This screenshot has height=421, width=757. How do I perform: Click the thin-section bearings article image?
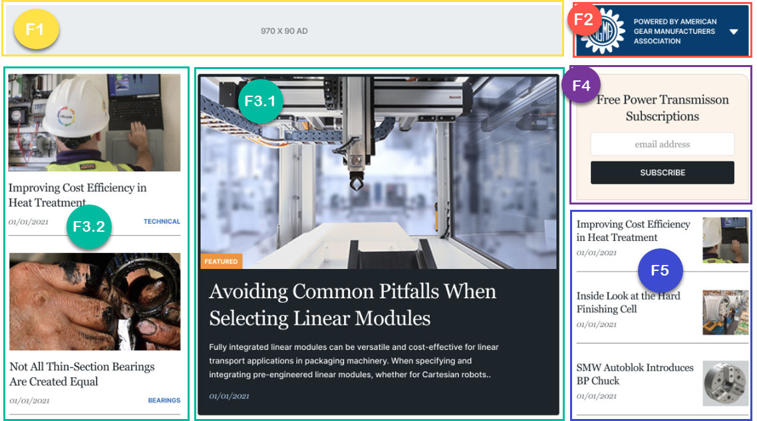click(93, 301)
